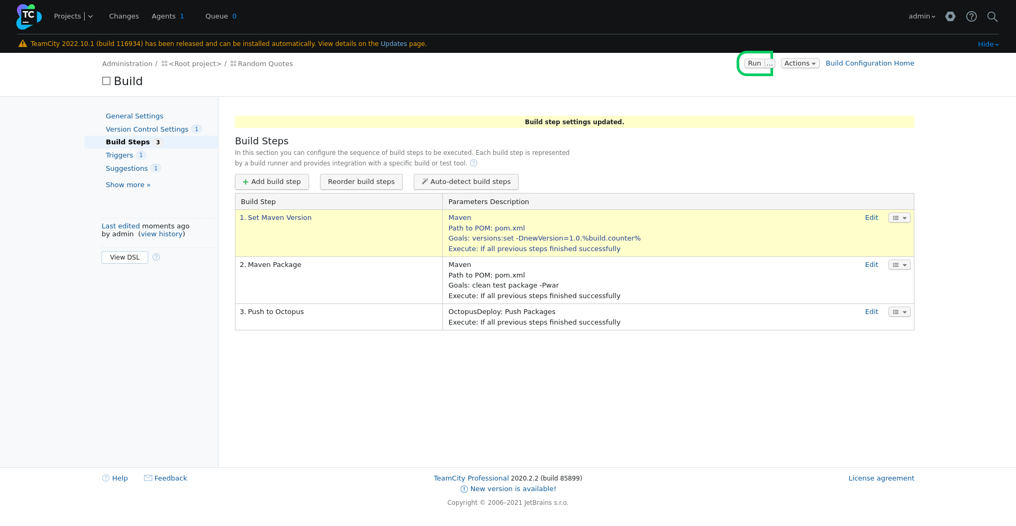Select Suggestions in sidebar
The image size is (1016, 526).
pos(126,168)
